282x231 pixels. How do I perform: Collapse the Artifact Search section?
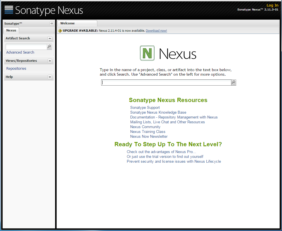[x=50, y=38]
